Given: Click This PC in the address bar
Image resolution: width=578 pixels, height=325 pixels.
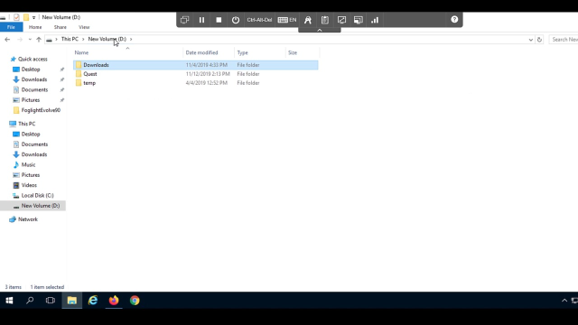Looking at the screenshot, I should tap(70, 39).
